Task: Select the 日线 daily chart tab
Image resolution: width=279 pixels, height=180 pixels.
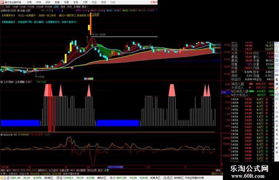Action: click(x=56, y=7)
